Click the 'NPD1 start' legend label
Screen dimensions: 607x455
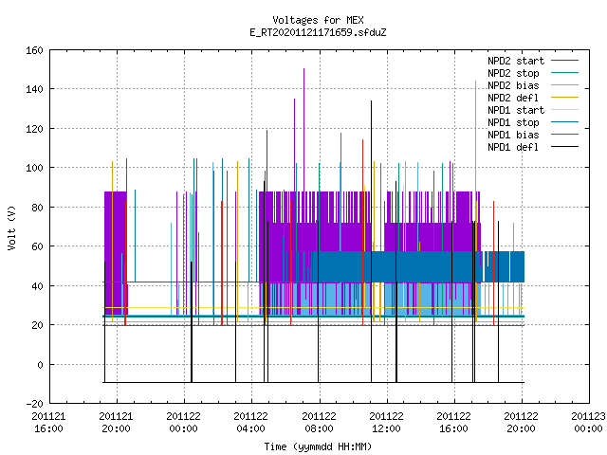[516, 110]
